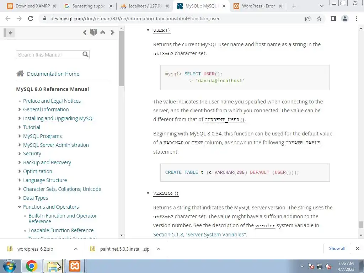This screenshot has width=364, height=273.
Task: Open Preface and Legal Notices
Action: point(52,101)
